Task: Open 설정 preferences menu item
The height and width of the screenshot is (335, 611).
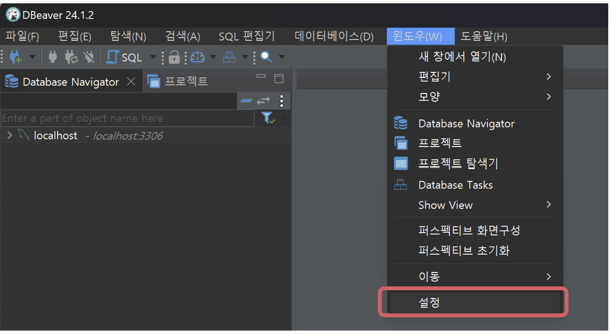Action: 475,302
